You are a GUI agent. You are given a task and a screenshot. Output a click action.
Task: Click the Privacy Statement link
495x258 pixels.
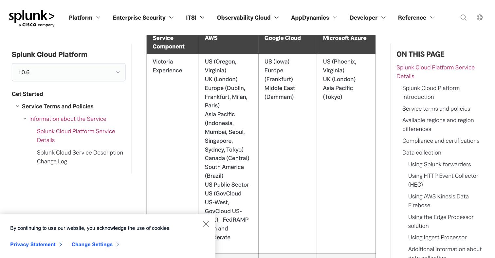pos(36,245)
